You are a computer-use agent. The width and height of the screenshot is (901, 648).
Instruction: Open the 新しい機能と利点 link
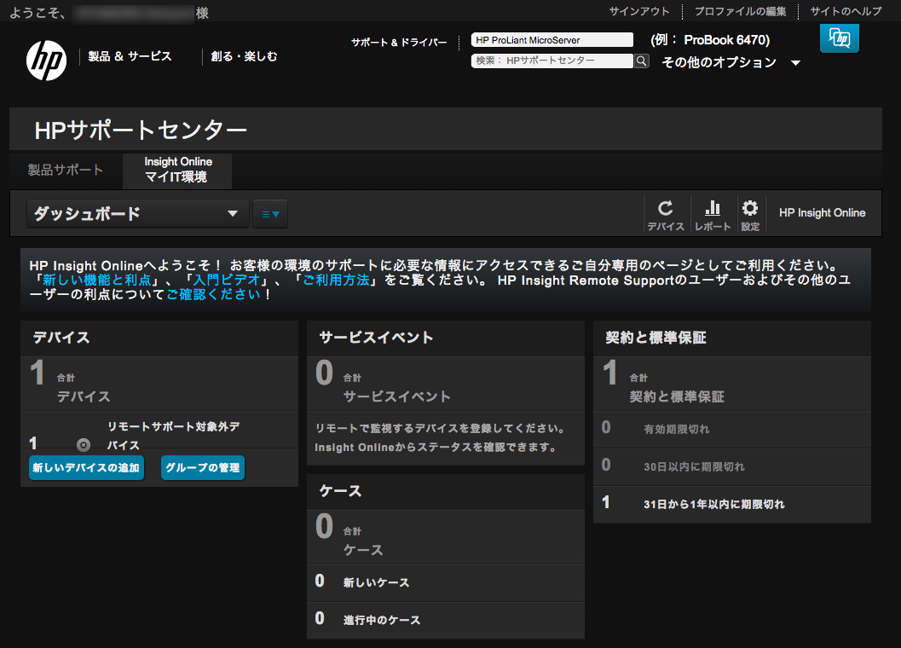(x=97, y=280)
